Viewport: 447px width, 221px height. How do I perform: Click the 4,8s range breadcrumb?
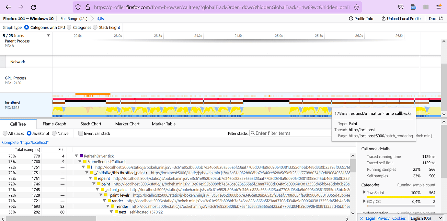tap(100, 19)
